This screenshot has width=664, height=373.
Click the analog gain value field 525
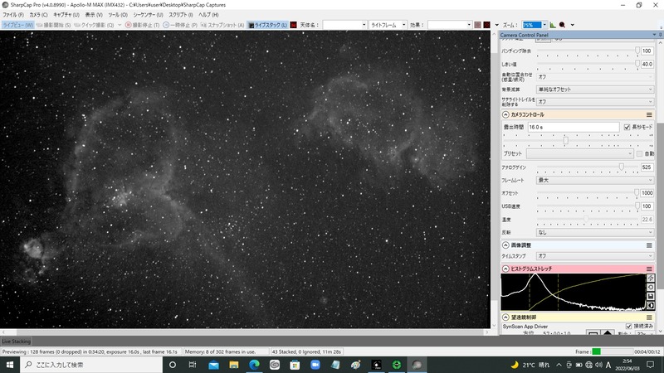pos(647,167)
